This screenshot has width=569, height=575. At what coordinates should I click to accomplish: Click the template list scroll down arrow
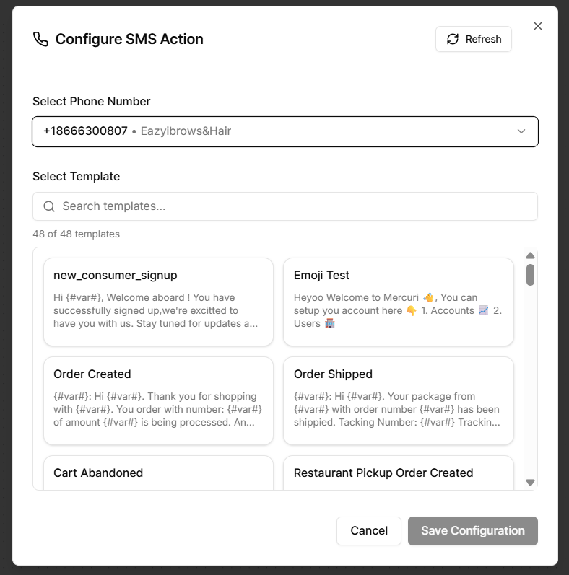pyautogui.click(x=530, y=482)
